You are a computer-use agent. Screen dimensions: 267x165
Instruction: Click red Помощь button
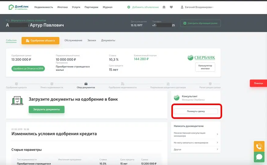click(x=258, y=83)
